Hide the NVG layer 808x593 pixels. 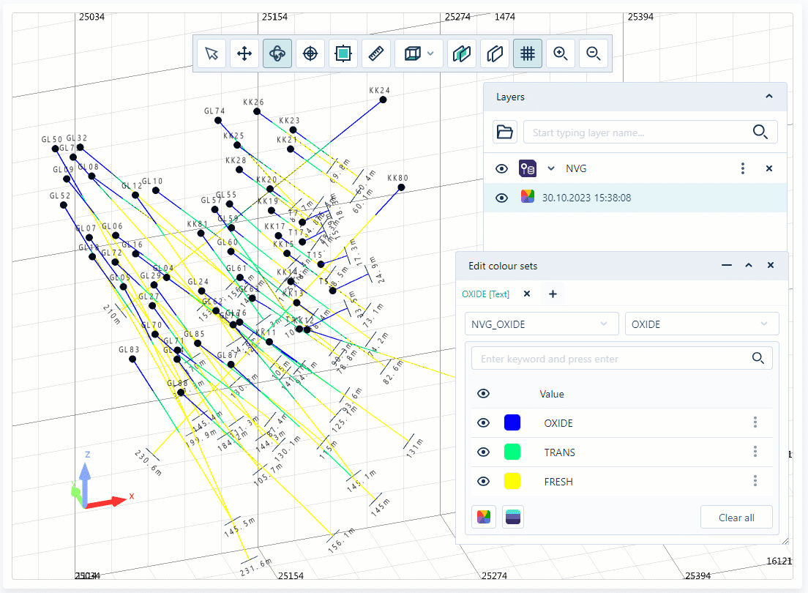tap(501, 168)
